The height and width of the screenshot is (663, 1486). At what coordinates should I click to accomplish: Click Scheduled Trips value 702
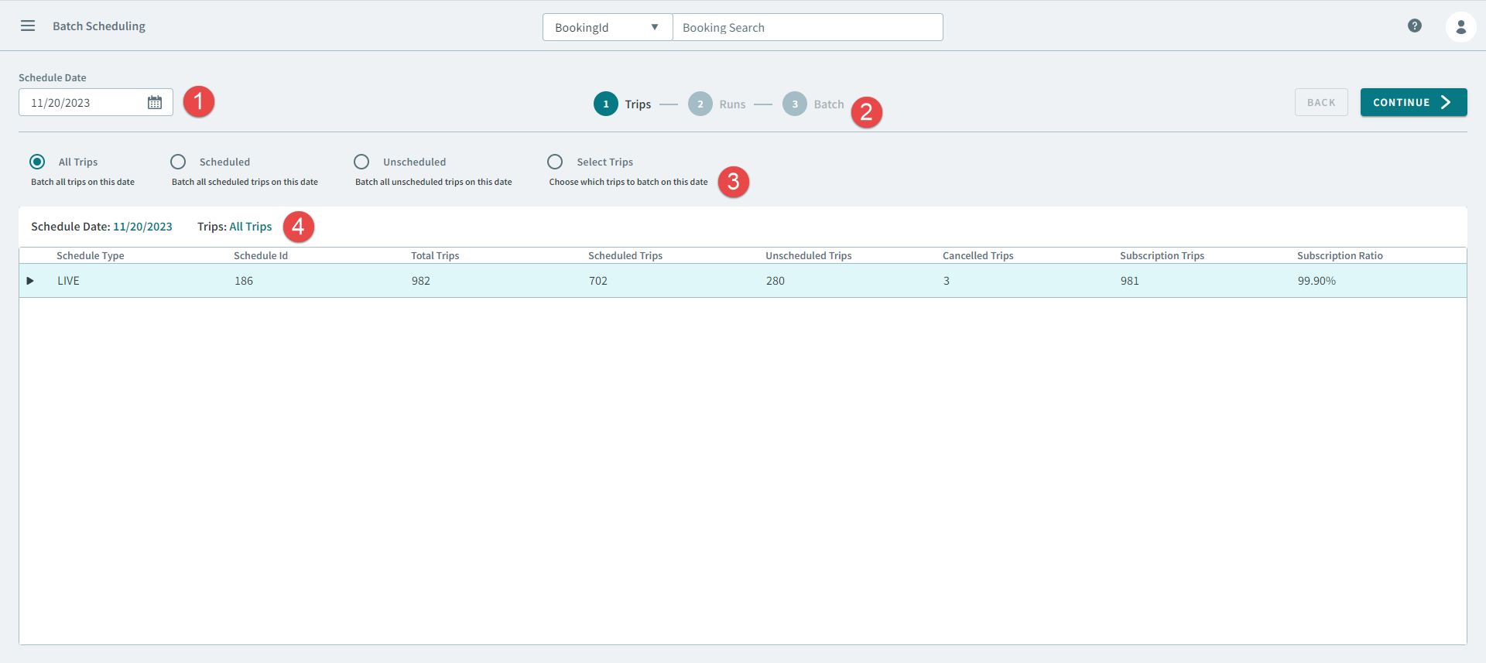coord(598,281)
